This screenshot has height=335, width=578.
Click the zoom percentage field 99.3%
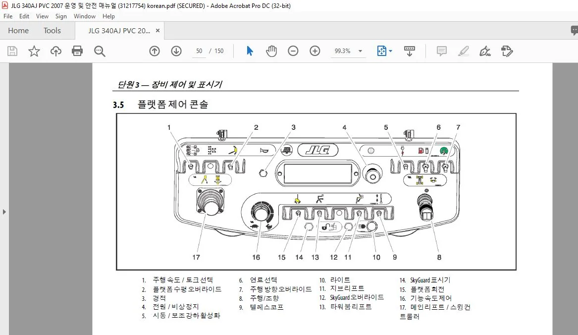[342, 51]
